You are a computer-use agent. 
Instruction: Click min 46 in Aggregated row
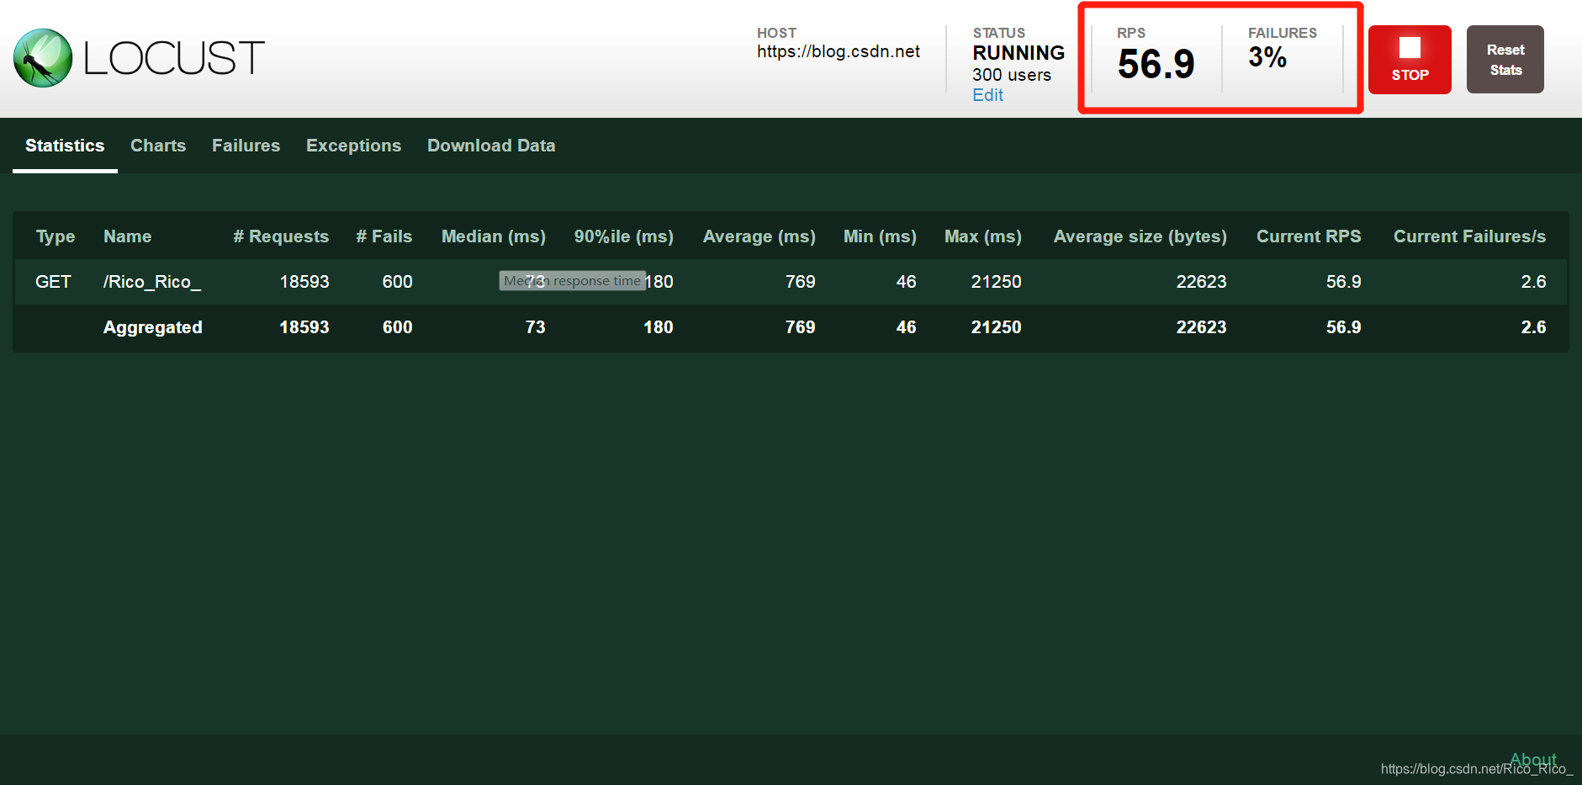907,327
